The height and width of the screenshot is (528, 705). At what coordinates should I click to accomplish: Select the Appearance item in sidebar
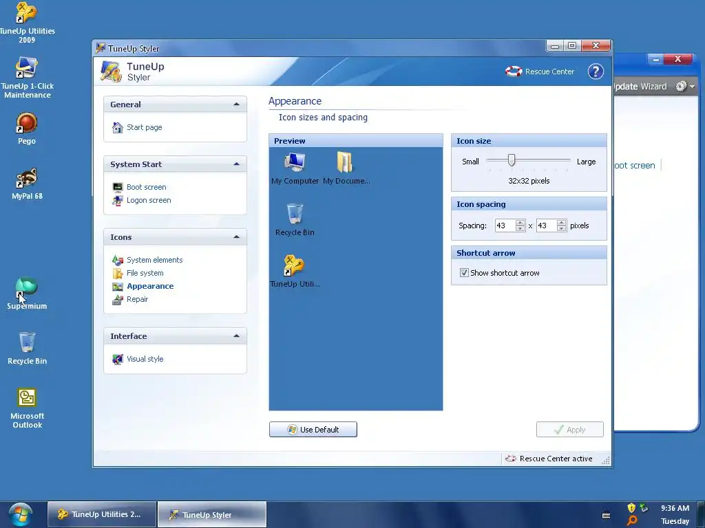click(x=150, y=286)
